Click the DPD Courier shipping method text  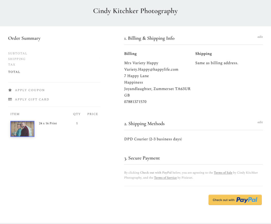(153, 139)
